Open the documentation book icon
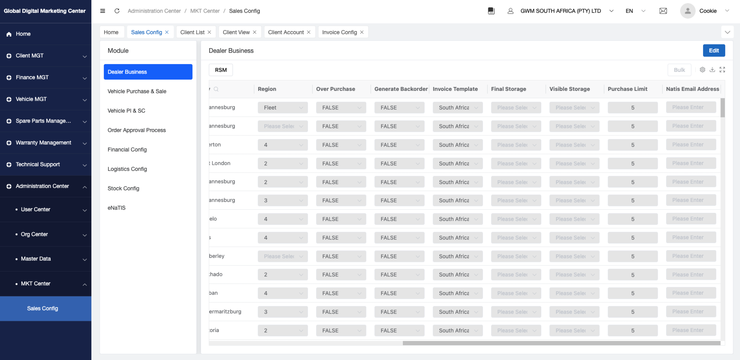 pyautogui.click(x=491, y=11)
